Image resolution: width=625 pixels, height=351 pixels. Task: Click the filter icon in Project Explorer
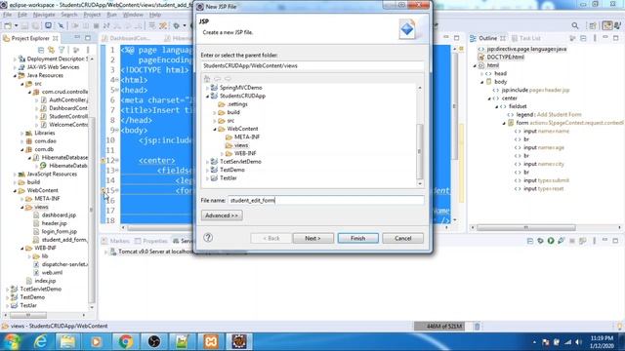point(62,50)
